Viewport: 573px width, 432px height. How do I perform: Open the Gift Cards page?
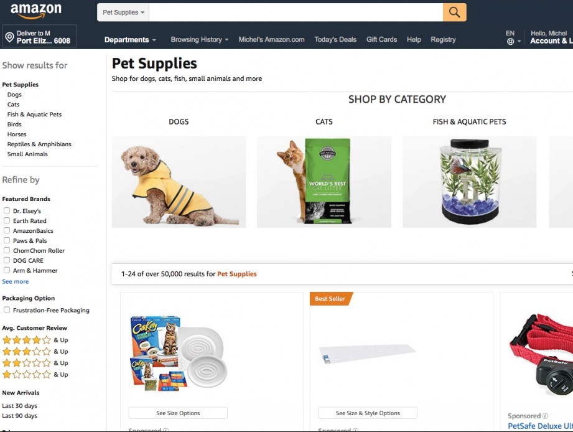click(381, 39)
